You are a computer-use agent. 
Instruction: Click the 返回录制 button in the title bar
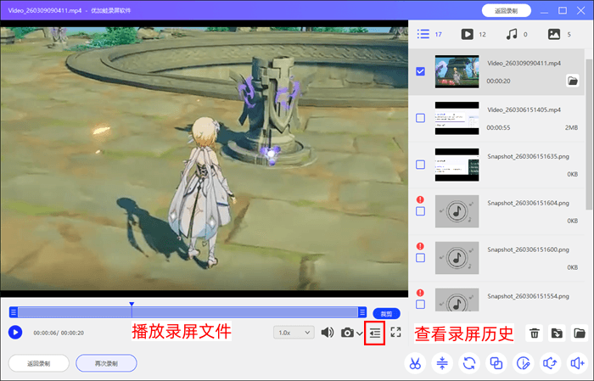point(506,10)
